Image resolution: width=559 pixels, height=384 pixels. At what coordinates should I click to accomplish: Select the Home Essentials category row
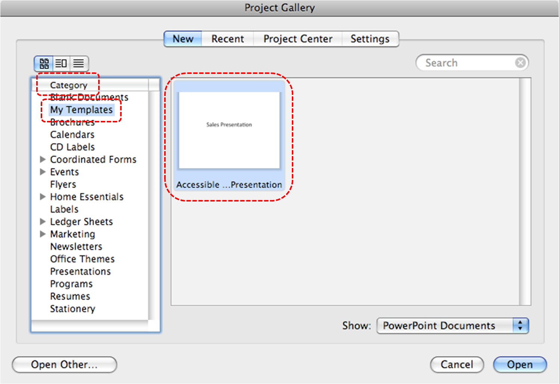(87, 197)
